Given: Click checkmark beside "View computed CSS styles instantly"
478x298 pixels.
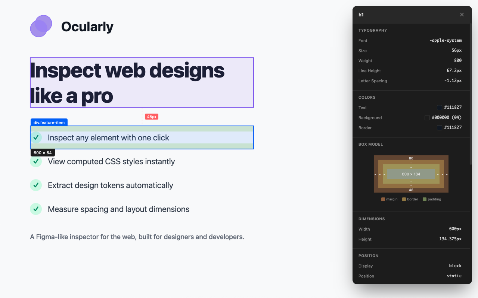Looking at the screenshot, I should pos(36,161).
